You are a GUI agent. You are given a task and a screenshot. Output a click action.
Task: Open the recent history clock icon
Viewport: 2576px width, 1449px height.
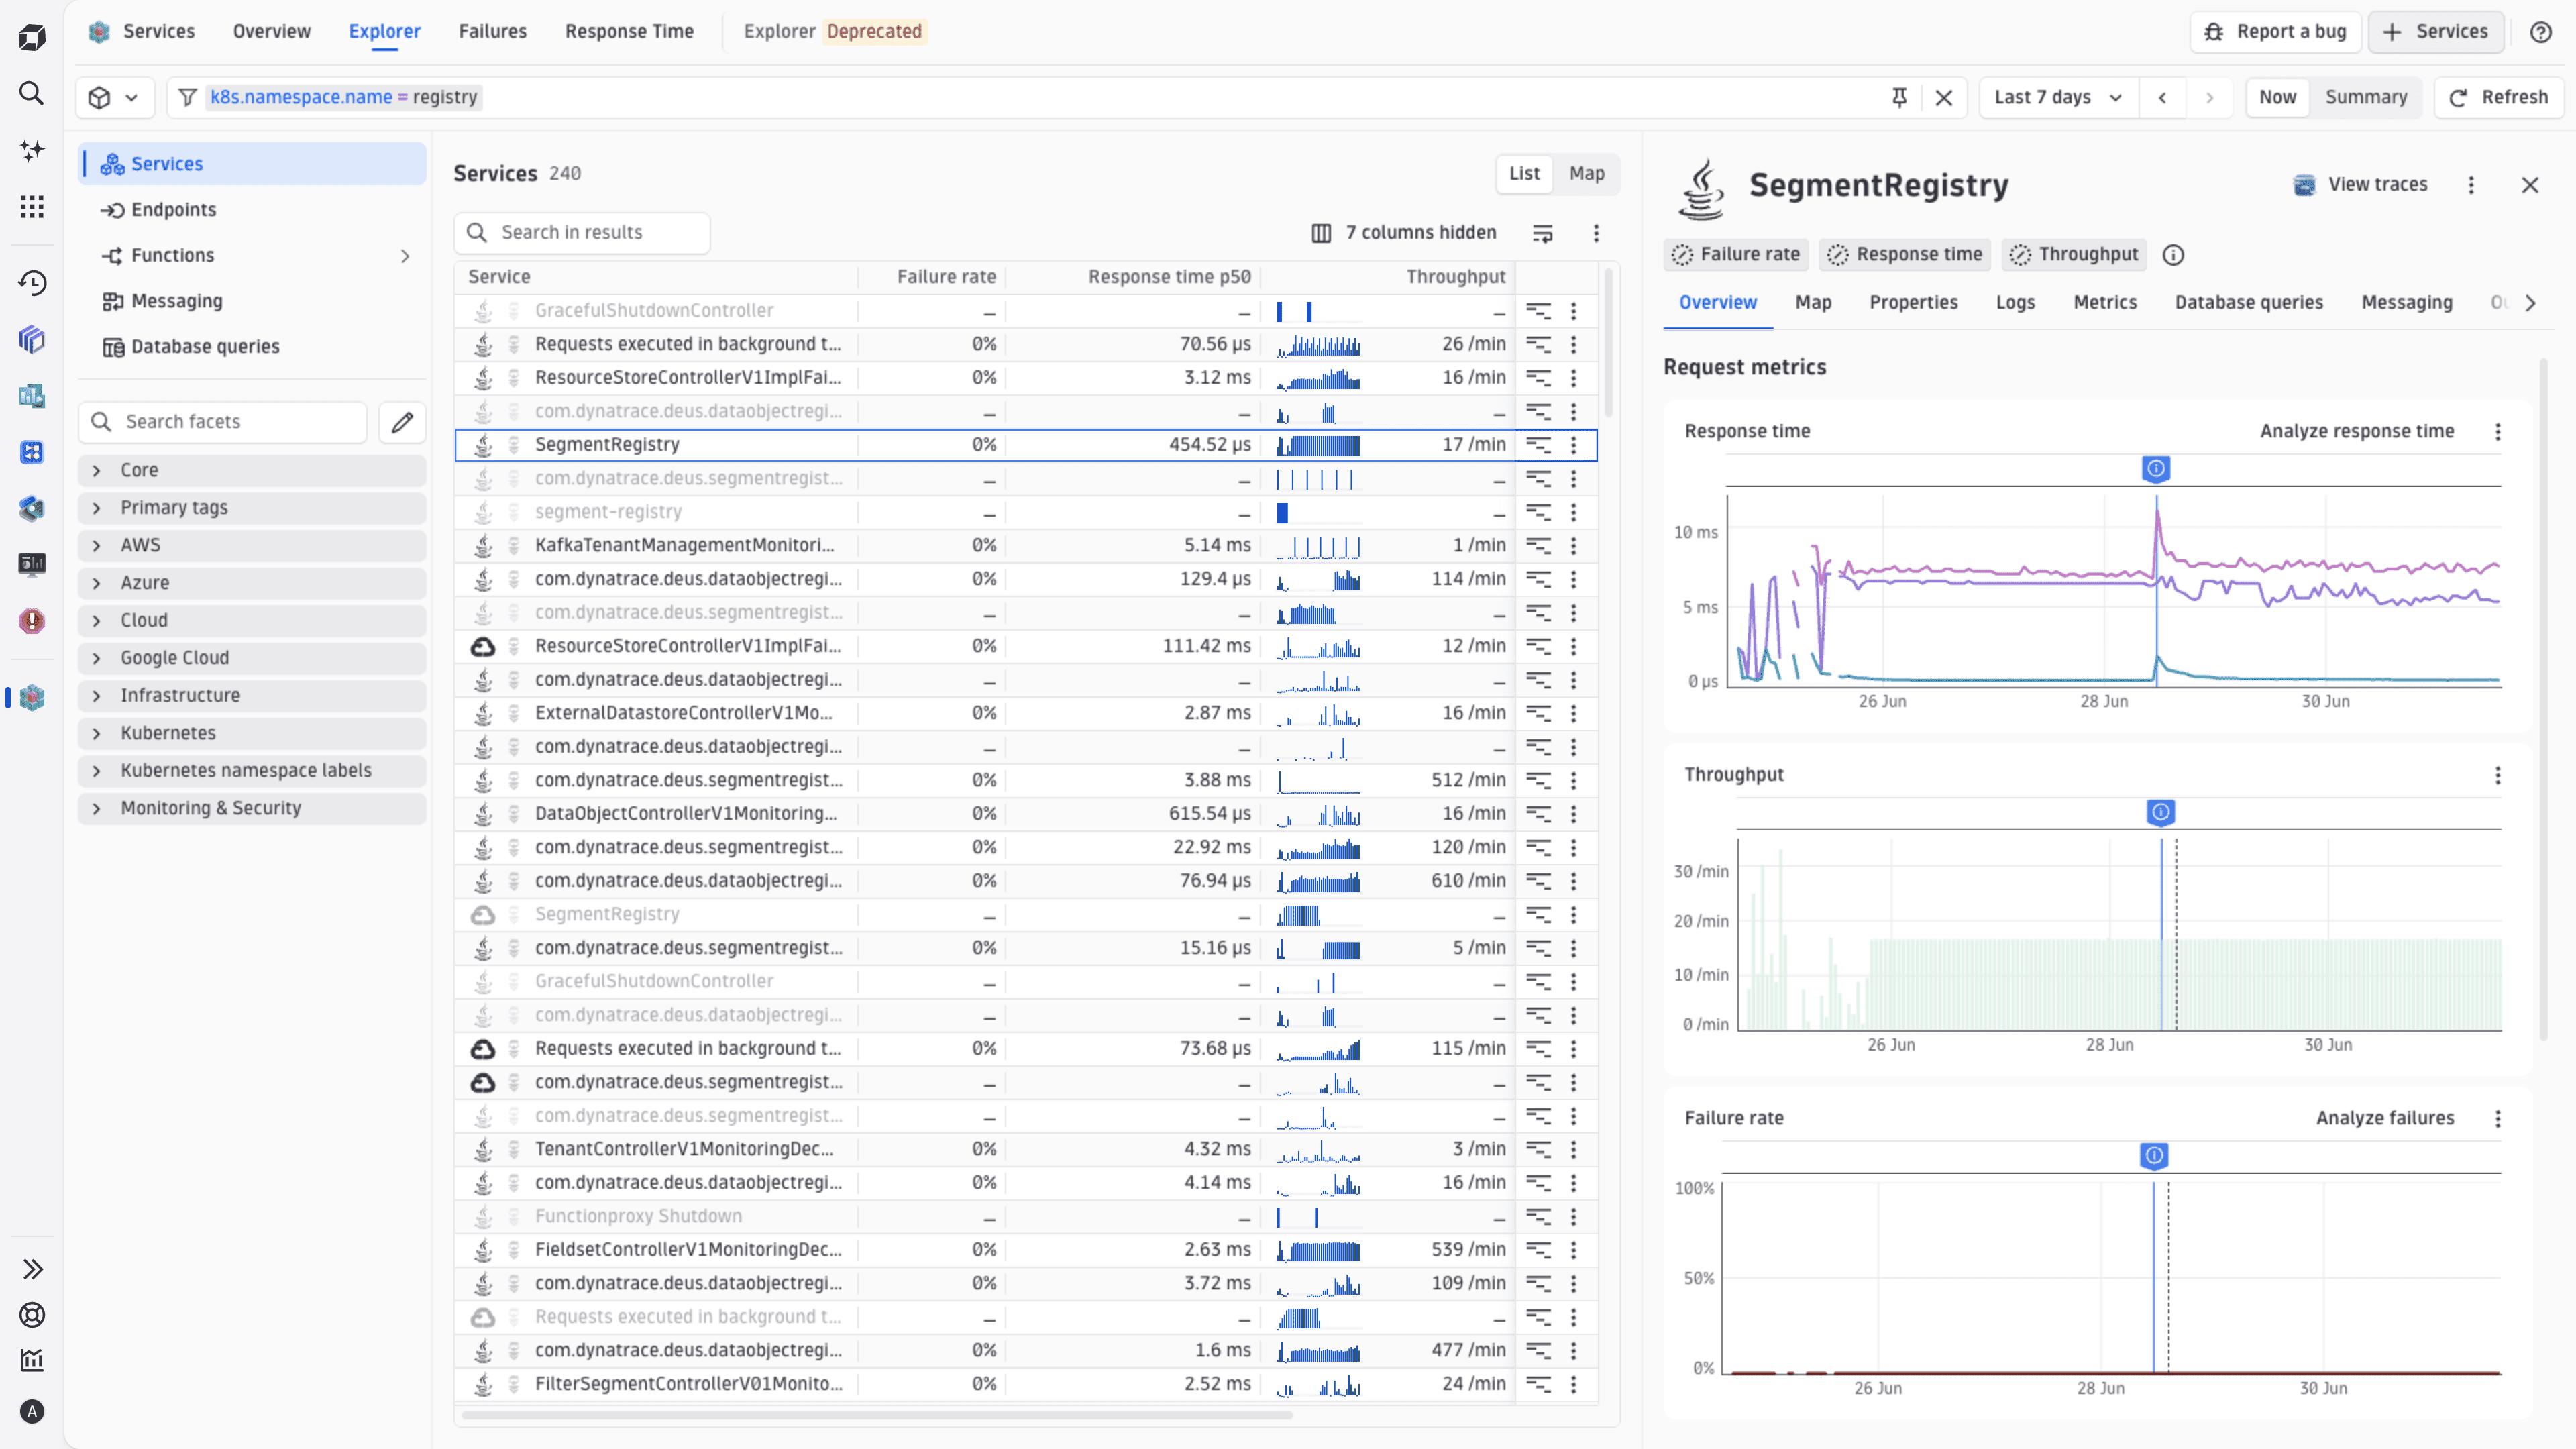point(32,283)
